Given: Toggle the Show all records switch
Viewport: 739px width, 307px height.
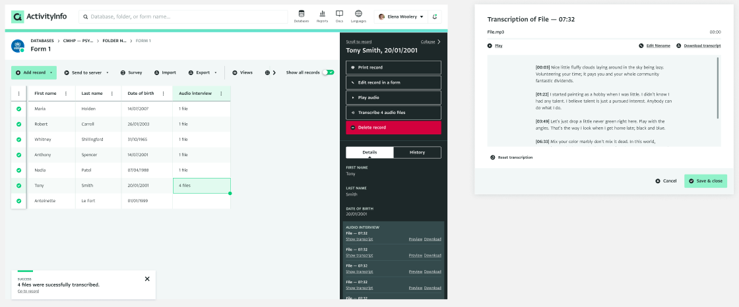Looking at the screenshot, I should pos(328,72).
